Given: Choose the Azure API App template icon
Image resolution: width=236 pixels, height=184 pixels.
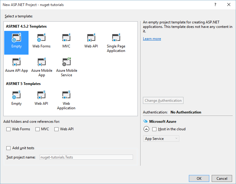Looking at the screenshot, I should click(17, 62).
